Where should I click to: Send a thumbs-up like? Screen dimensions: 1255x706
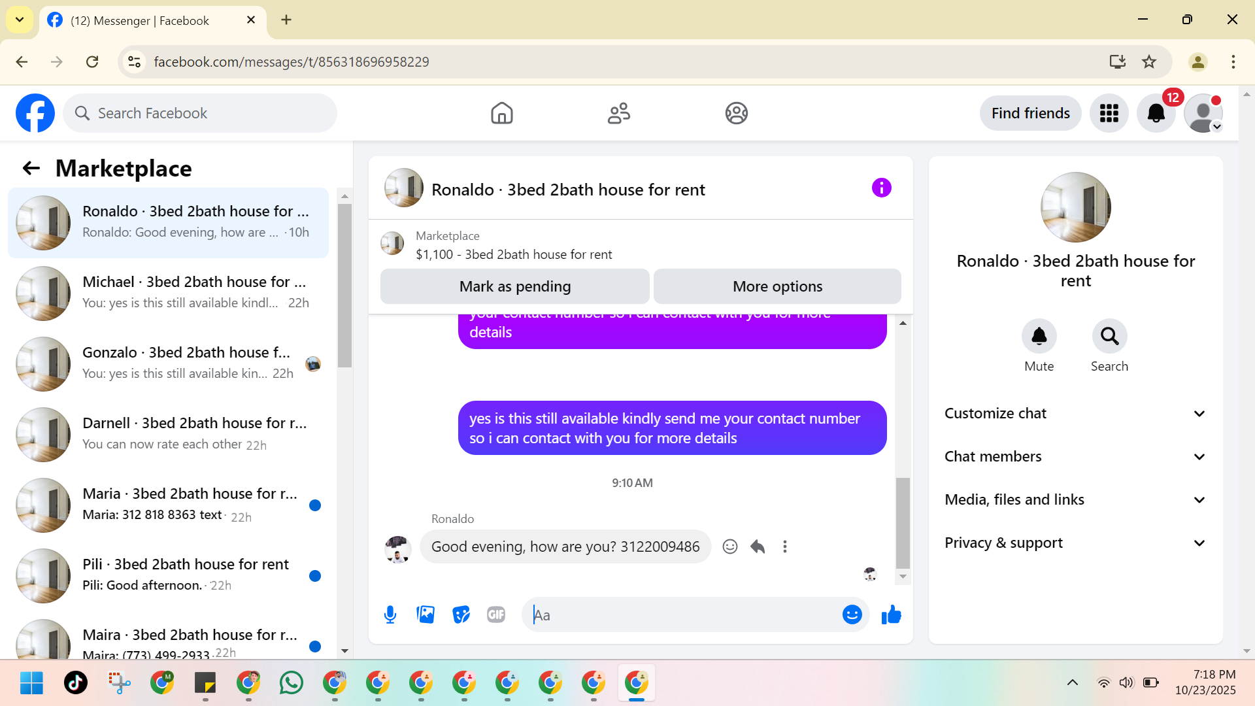(891, 614)
